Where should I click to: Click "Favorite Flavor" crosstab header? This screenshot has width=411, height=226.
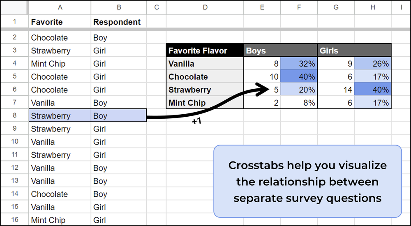pyautogui.click(x=205, y=51)
